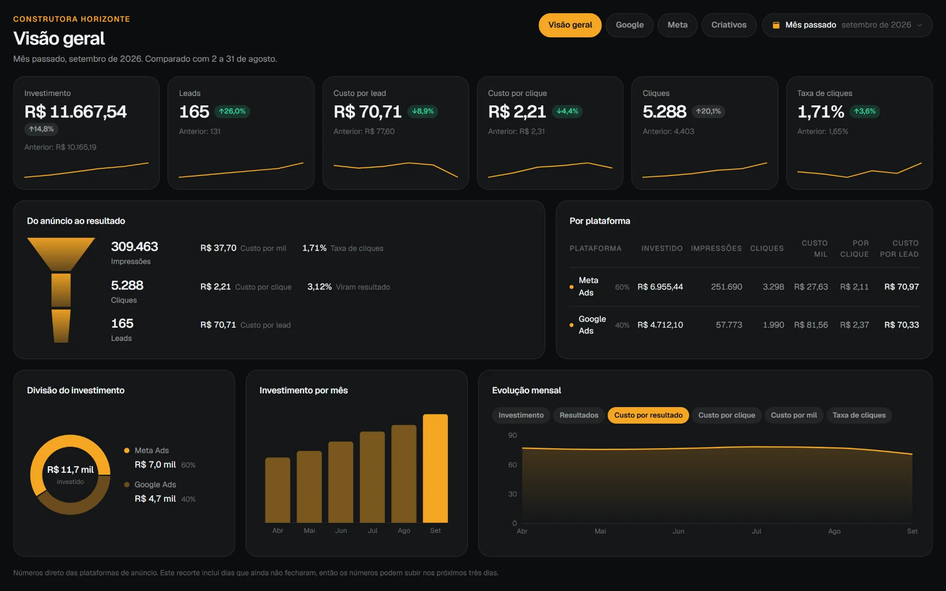Choose Custo por resultado chart metric
The height and width of the screenshot is (591, 946).
pyautogui.click(x=648, y=415)
